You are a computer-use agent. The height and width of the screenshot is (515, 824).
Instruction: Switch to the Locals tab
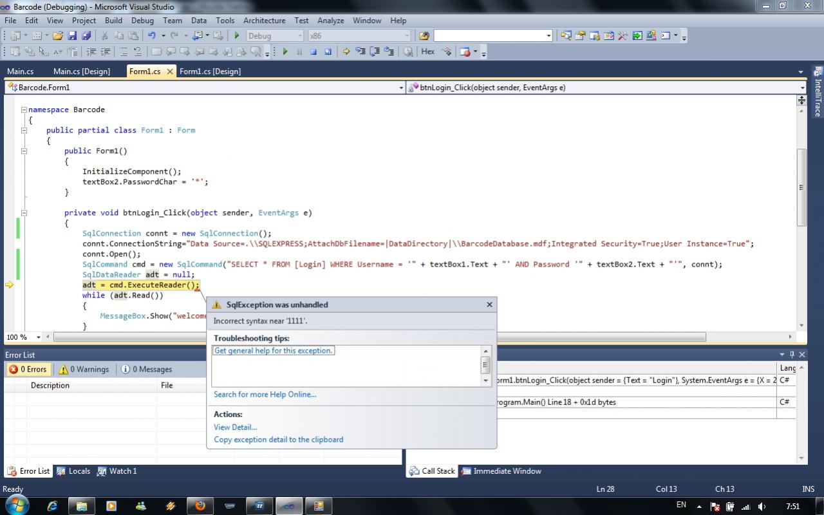pyautogui.click(x=73, y=471)
